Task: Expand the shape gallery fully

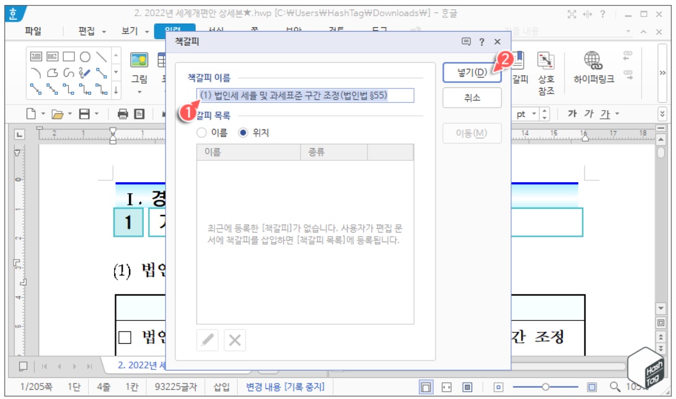Action: (x=116, y=91)
